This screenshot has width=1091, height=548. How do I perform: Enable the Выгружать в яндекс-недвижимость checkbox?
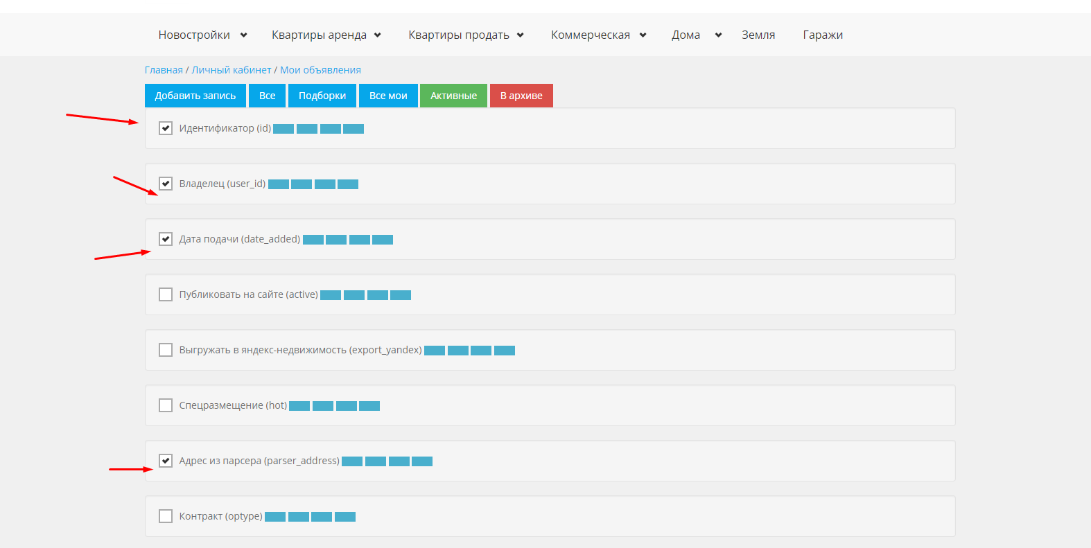166,350
